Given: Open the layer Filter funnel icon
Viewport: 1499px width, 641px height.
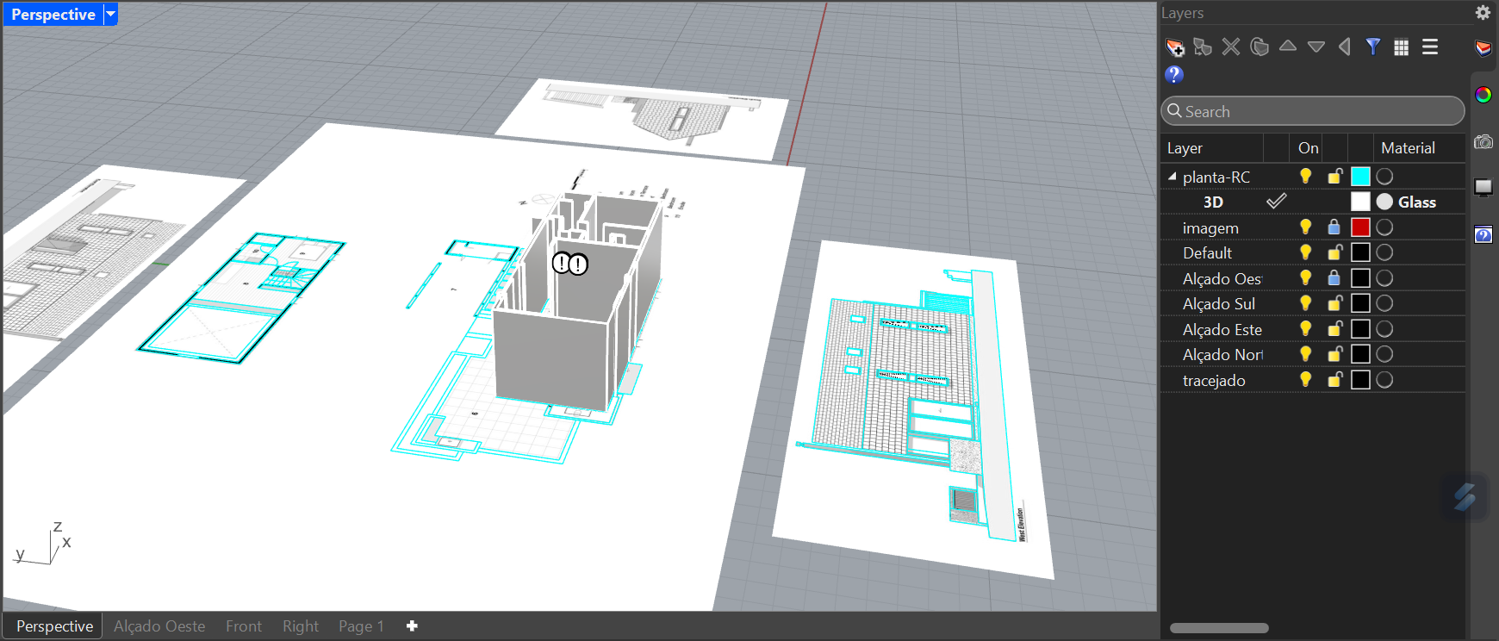Looking at the screenshot, I should (1373, 47).
